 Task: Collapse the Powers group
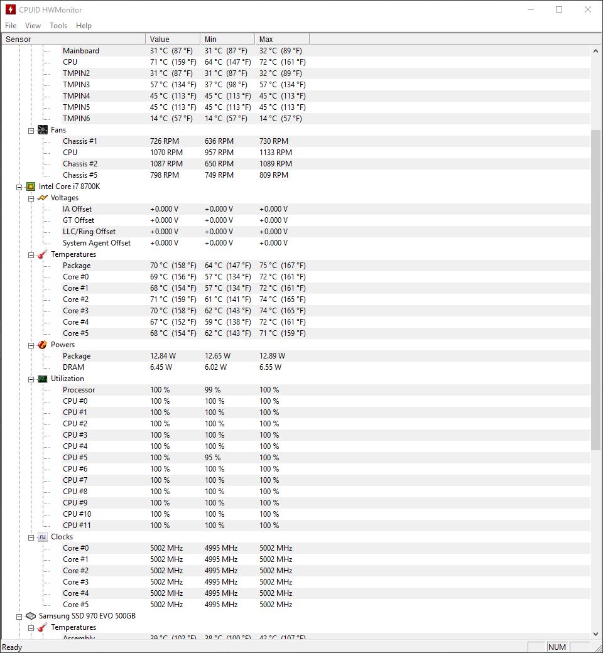31,346
